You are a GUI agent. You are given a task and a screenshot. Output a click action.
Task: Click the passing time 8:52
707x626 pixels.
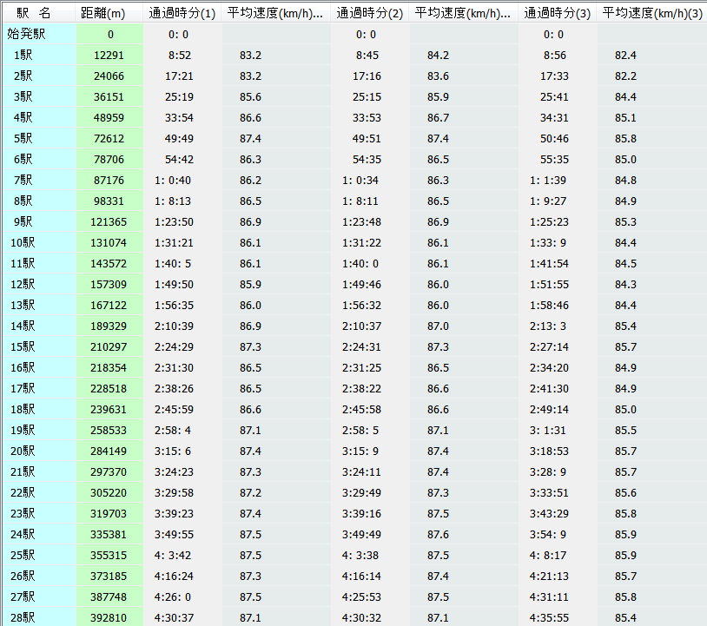[180, 55]
